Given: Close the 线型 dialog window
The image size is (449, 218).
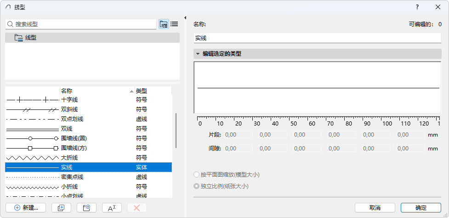Looking at the screenshot, I should (438, 7).
